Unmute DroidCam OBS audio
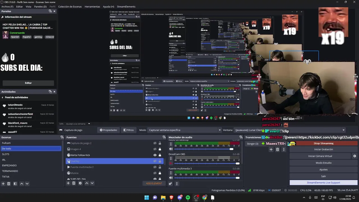The height and width of the screenshot is (202, 359). click(x=171, y=163)
